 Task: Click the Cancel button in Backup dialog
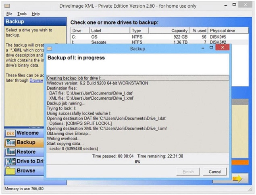[x=215, y=172]
